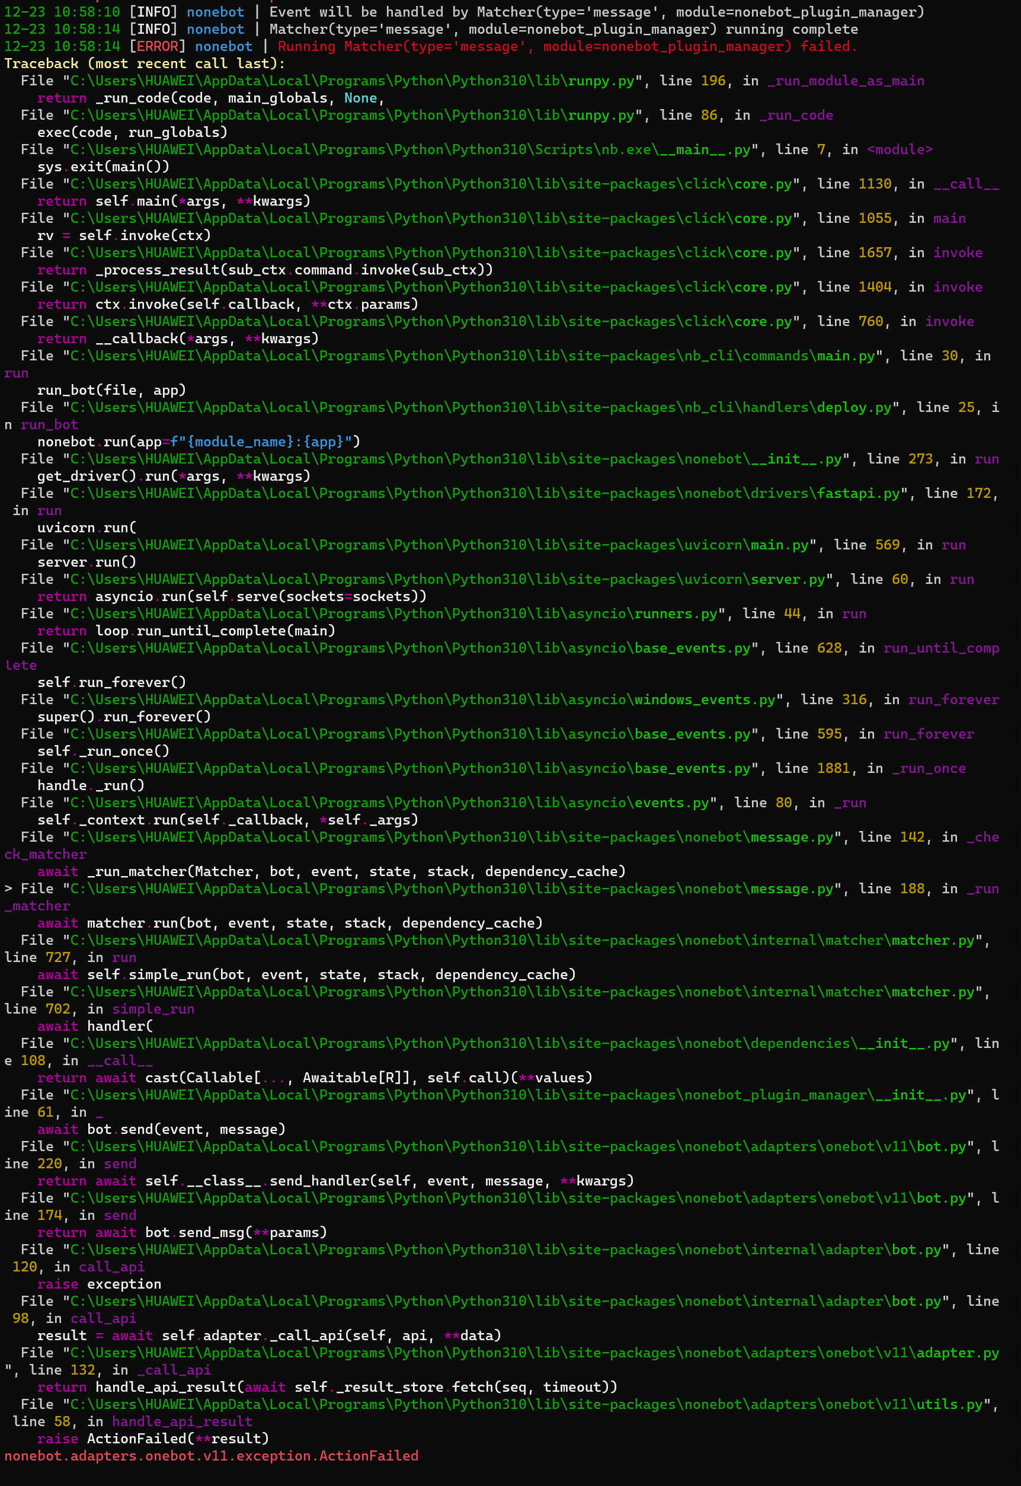Click the 'deploy.py' file name
1021x1486 pixels.
tap(854, 408)
